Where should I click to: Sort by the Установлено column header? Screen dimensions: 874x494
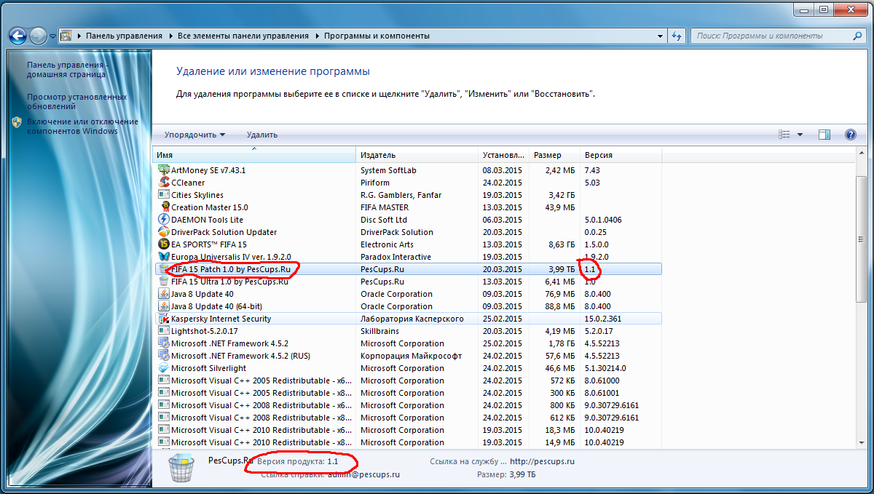coord(503,155)
